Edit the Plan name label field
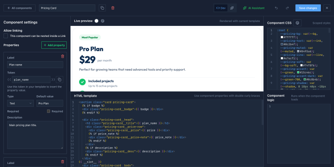334x167 pixels. tap(35, 65)
